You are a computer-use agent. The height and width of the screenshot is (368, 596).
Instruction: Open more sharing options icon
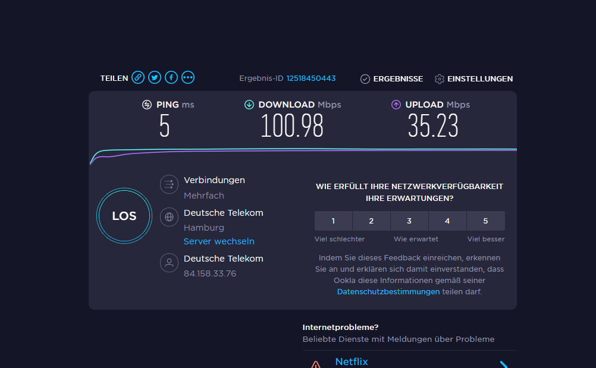tap(188, 77)
